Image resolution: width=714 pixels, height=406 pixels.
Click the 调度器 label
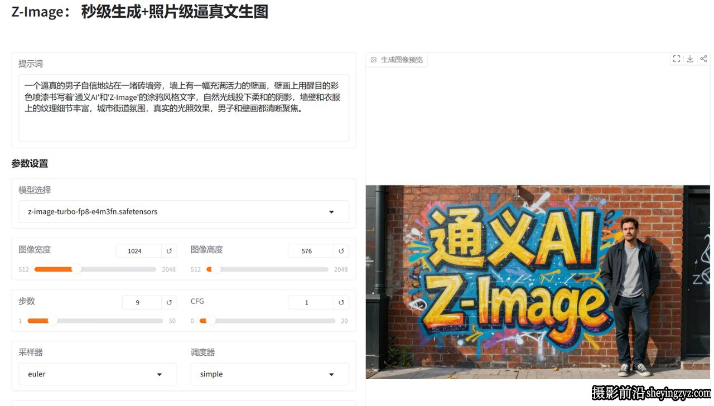[203, 352]
